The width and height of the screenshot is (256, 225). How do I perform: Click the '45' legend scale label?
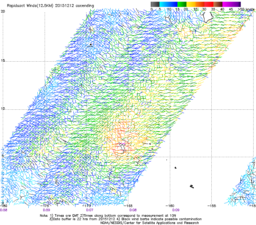click(231, 9)
